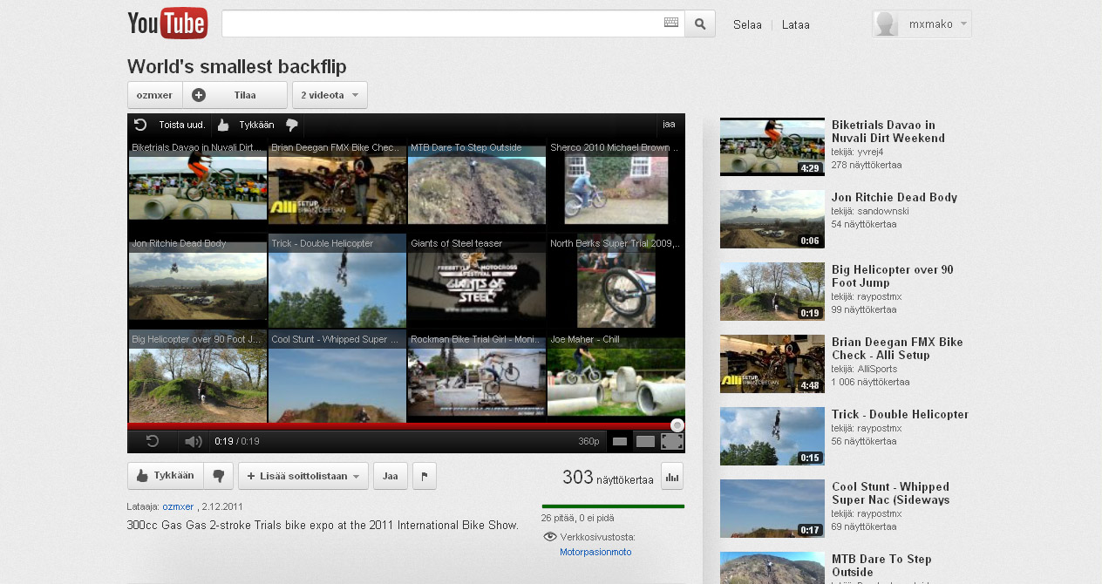The image size is (1102, 584).
Task: Play end-screen video Cool Stunt - Whipped Super
Action: 337,377
